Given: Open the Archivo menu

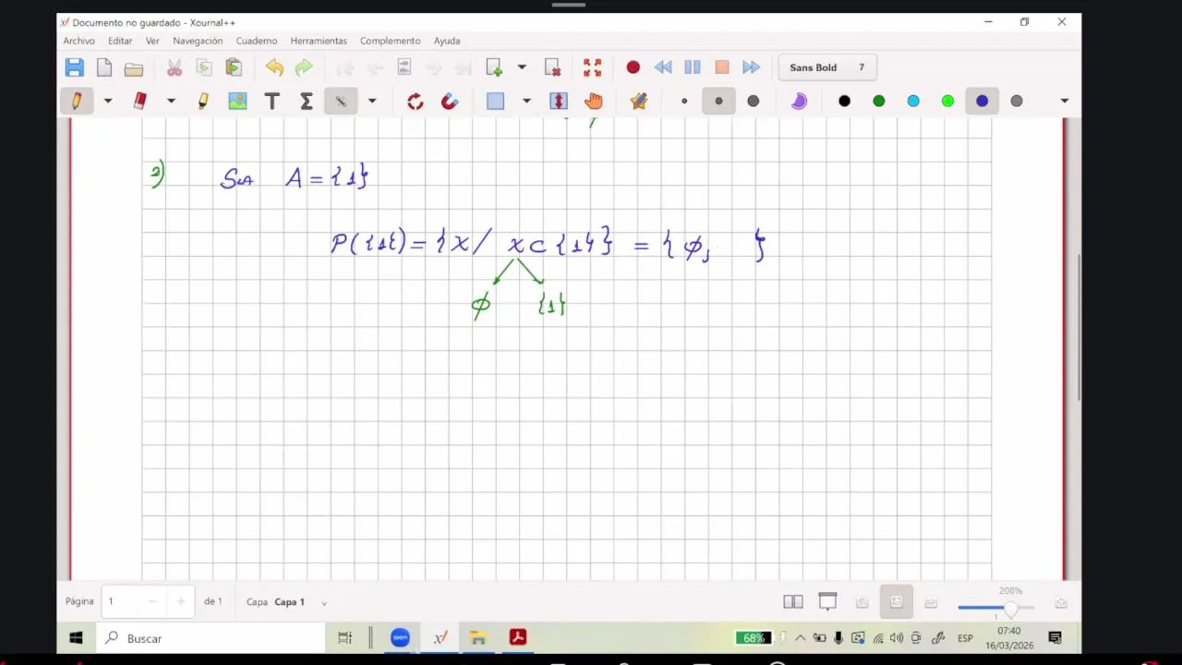Looking at the screenshot, I should [x=79, y=41].
